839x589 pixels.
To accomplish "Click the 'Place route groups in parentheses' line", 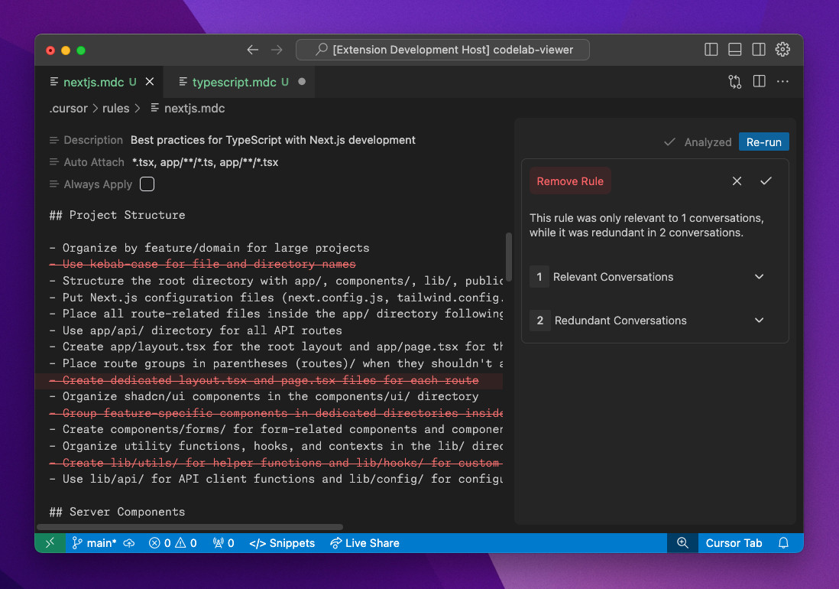I will pos(276,363).
